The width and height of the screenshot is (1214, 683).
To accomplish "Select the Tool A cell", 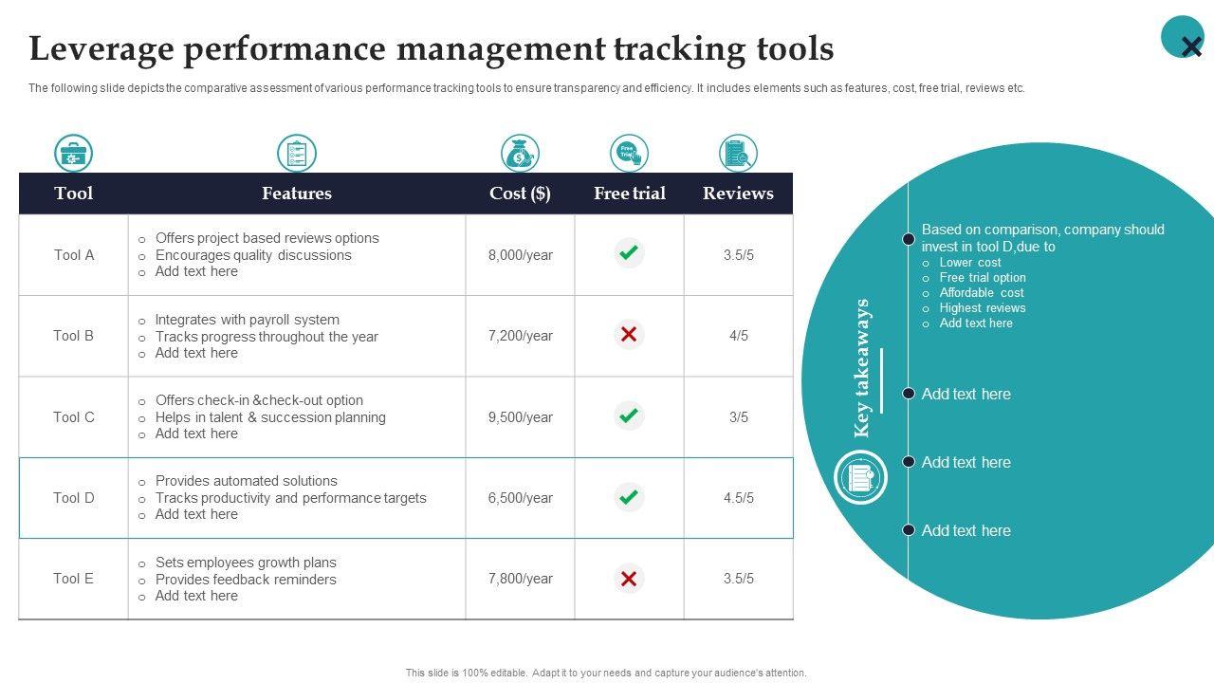I will 74,255.
